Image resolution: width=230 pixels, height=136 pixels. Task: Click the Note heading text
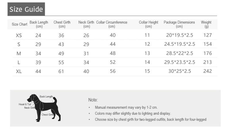pos(93,100)
